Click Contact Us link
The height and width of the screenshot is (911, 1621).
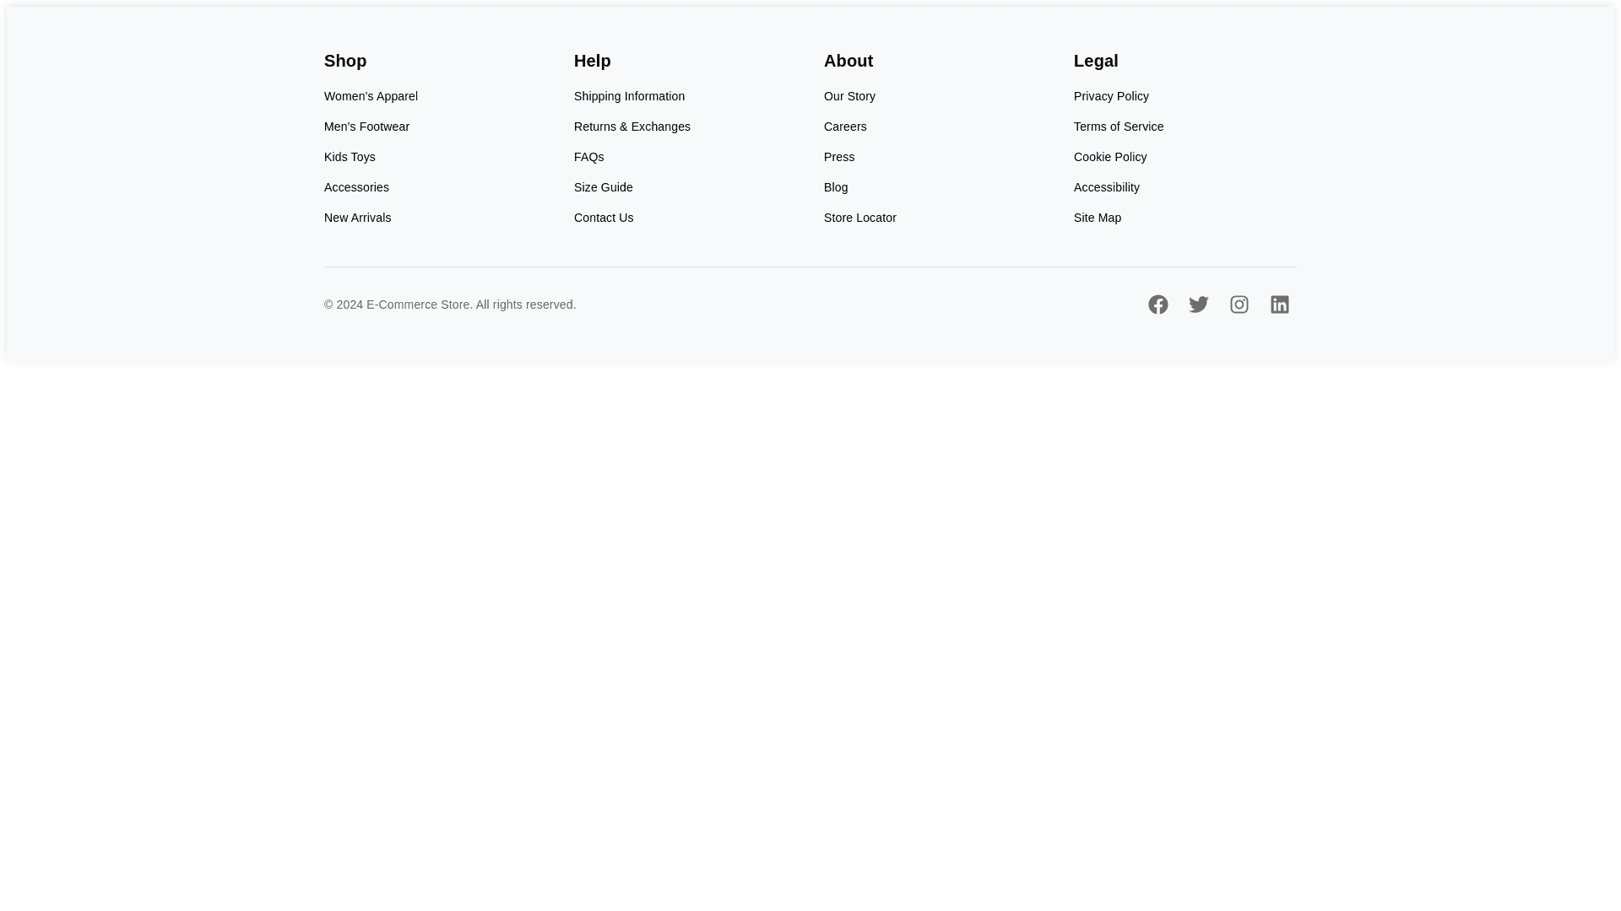[603, 218]
